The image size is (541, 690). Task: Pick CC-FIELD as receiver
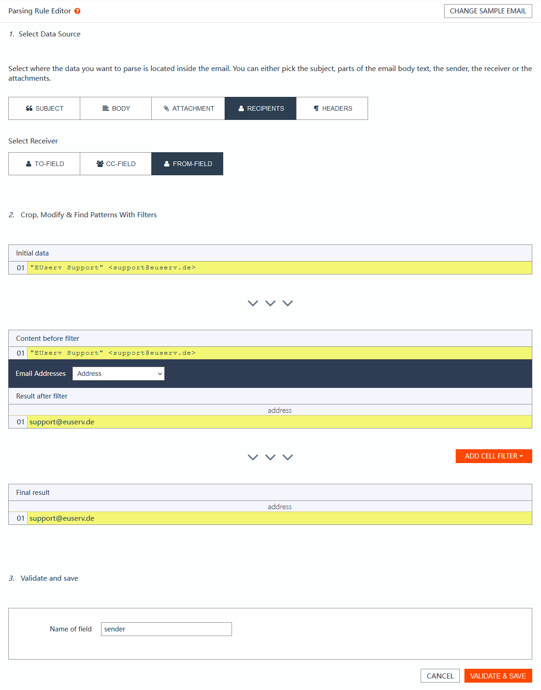coord(116,164)
